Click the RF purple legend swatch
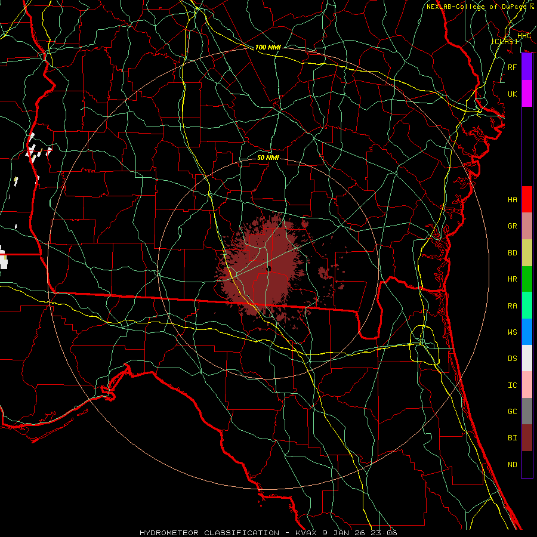The height and width of the screenshot is (537, 537). click(527, 67)
